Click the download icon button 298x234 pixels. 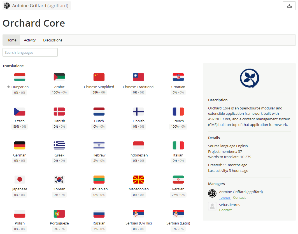pos(289,6)
